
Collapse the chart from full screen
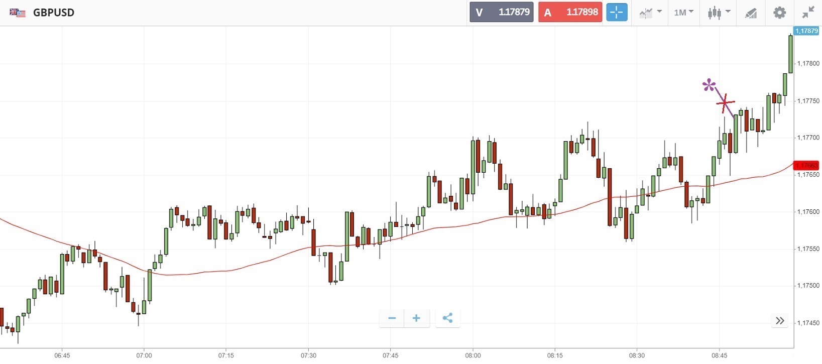pos(808,13)
